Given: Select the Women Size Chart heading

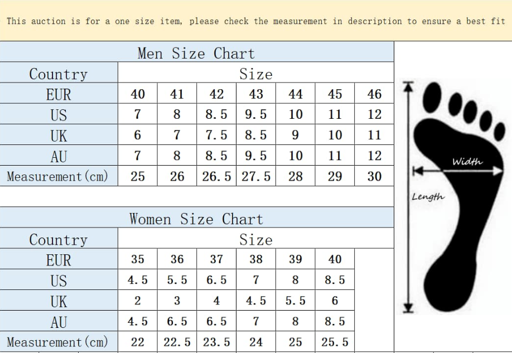Looking at the screenshot, I should pos(196,219).
